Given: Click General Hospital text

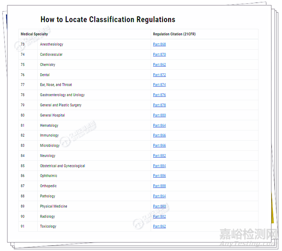Looking at the screenshot, I should [52, 115].
